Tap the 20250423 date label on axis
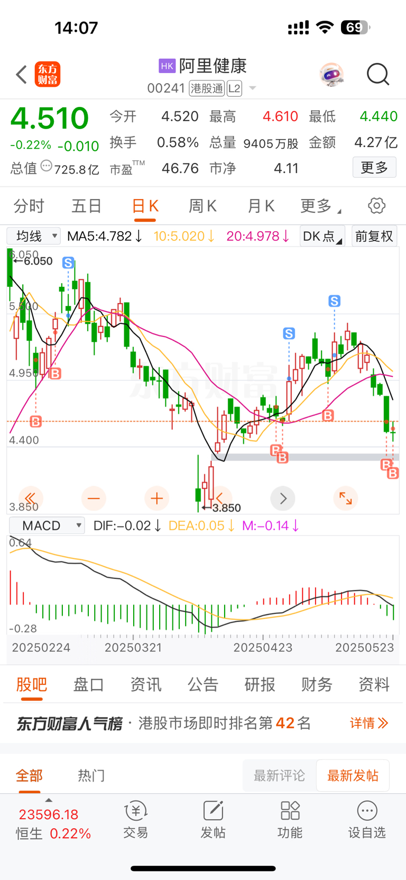Viewport: 406px width, 880px height. (x=263, y=648)
